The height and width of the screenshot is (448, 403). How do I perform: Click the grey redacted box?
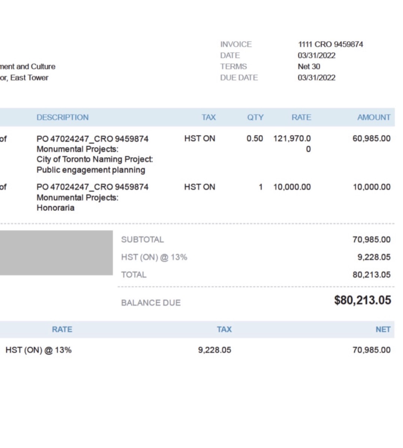point(56,253)
